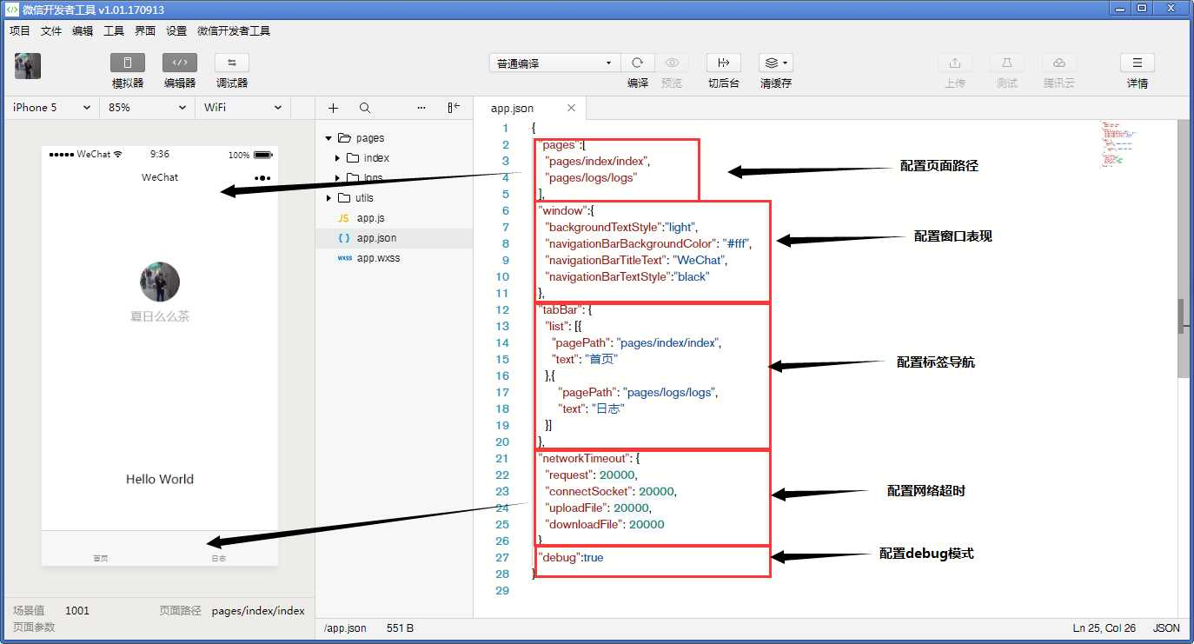This screenshot has height=644, width=1194.
Task: Click the Hello World text in simulator
Action: (x=160, y=479)
